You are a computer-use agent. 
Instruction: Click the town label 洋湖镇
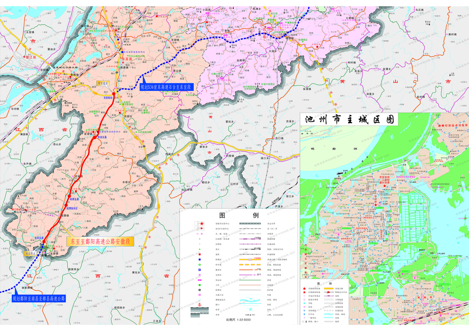(175, 40)
